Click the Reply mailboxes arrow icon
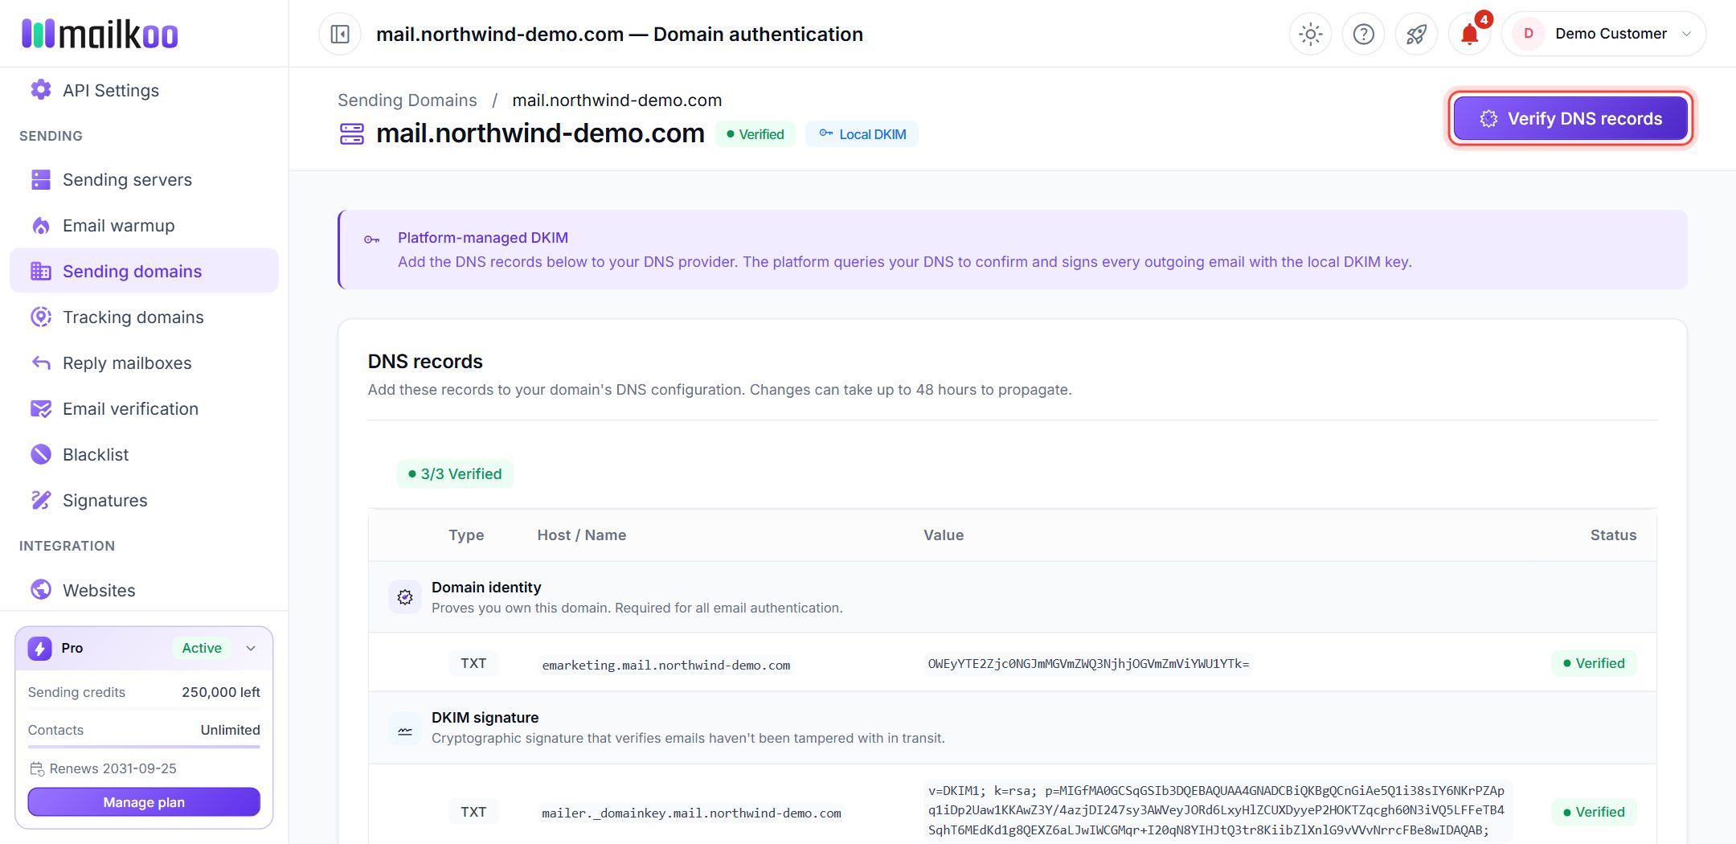The image size is (1736, 844). coord(40,363)
